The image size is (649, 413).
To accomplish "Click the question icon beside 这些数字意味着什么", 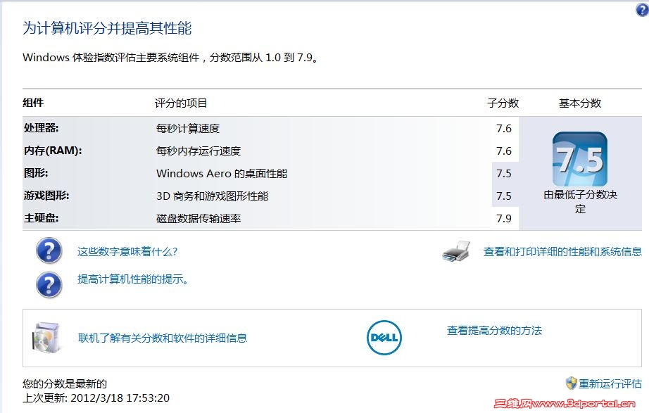I will tap(49, 251).
